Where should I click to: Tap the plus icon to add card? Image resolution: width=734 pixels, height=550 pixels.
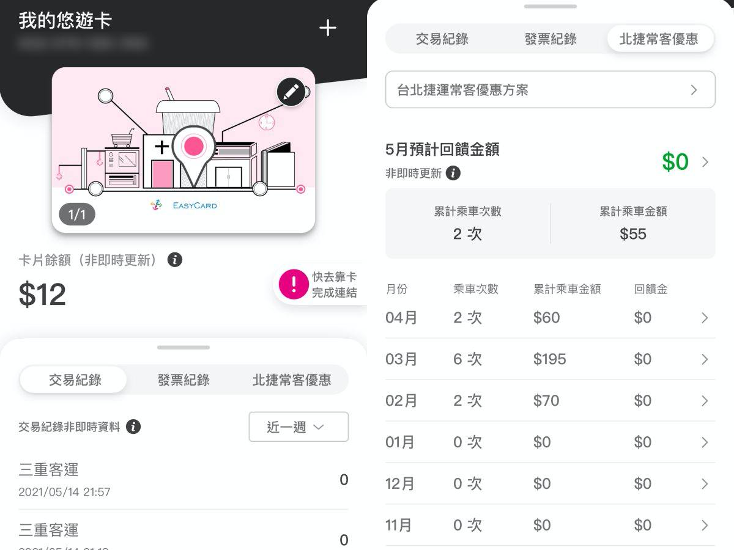[328, 28]
